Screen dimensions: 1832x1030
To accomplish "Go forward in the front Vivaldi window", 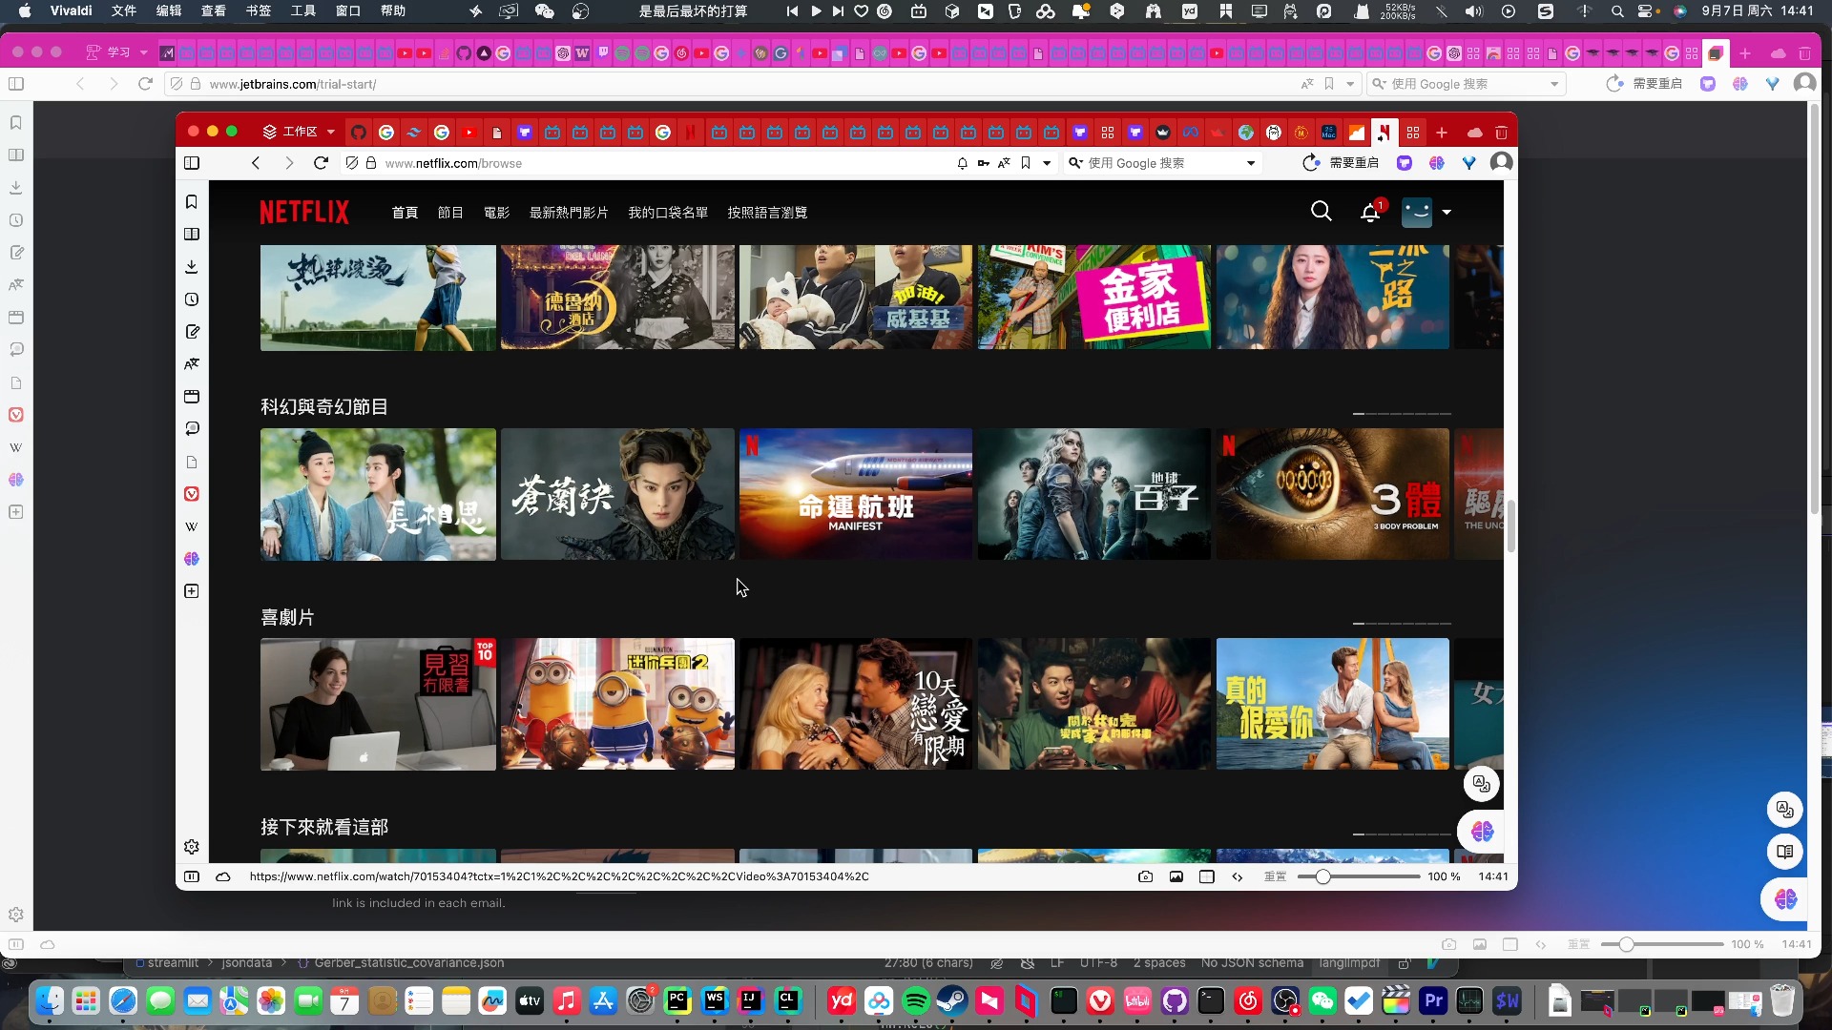I will [289, 163].
